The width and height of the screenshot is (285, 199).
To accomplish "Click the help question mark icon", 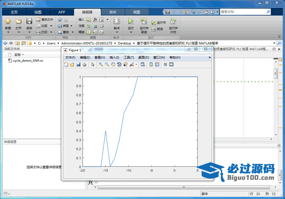I will (x=212, y=12).
